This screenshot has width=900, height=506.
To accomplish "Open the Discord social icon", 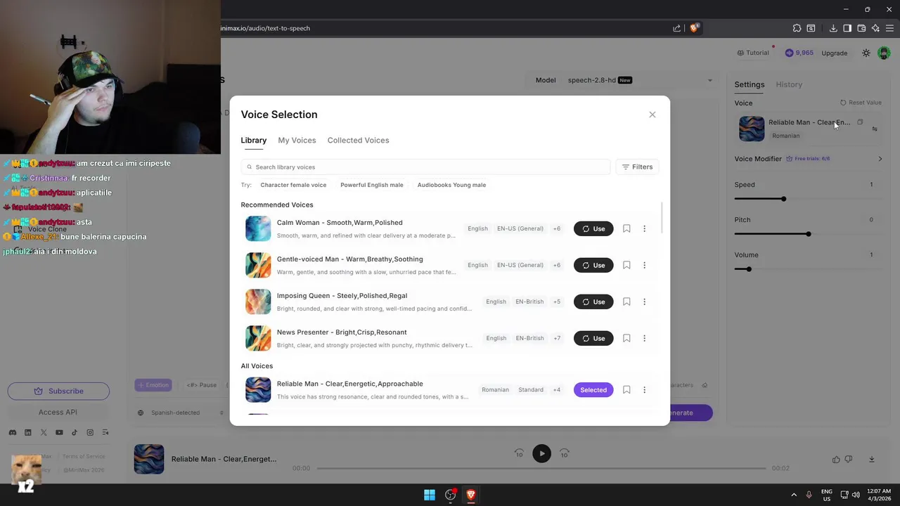I will click(13, 433).
